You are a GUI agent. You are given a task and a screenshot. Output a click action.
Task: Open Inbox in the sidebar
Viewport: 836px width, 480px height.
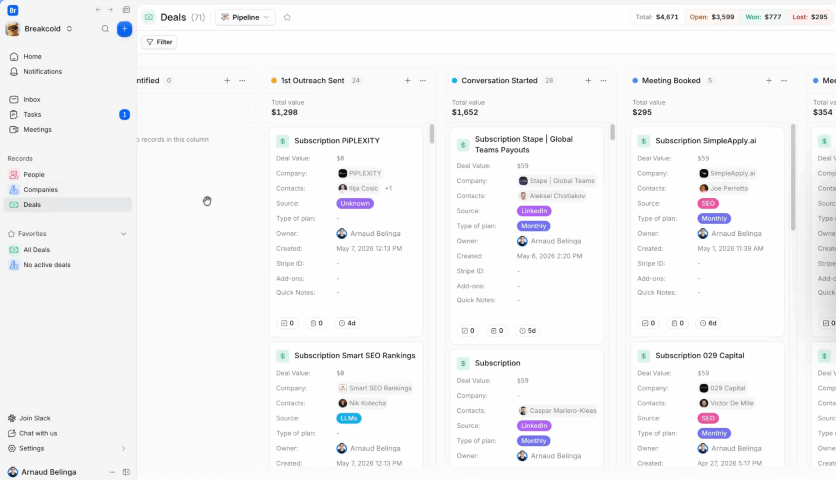tap(67, 99)
